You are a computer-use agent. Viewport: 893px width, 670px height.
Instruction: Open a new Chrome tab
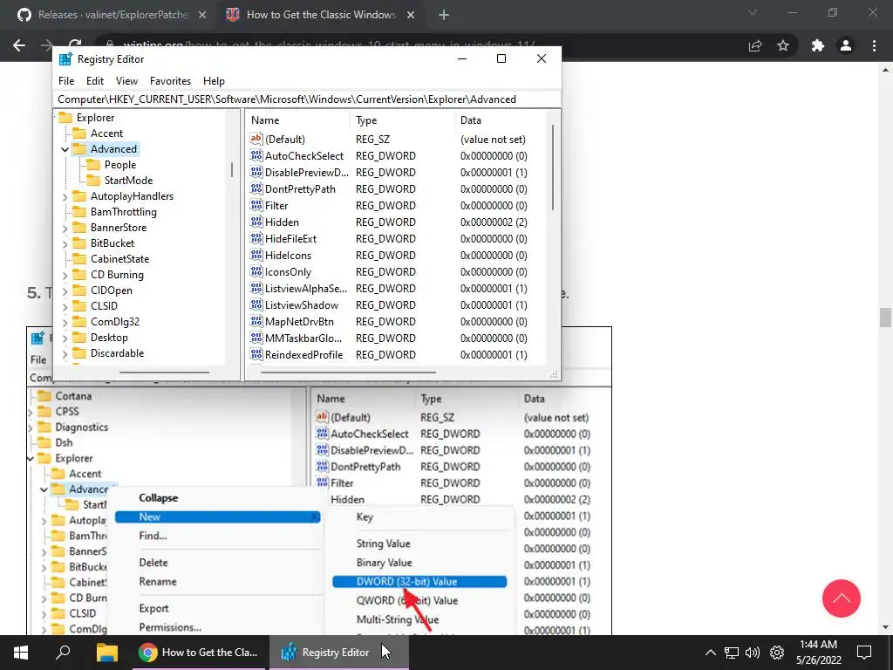(x=444, y=16)
